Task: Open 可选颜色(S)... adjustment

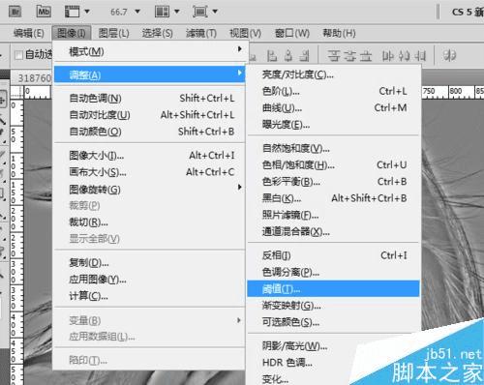Action: coord(334,322)
